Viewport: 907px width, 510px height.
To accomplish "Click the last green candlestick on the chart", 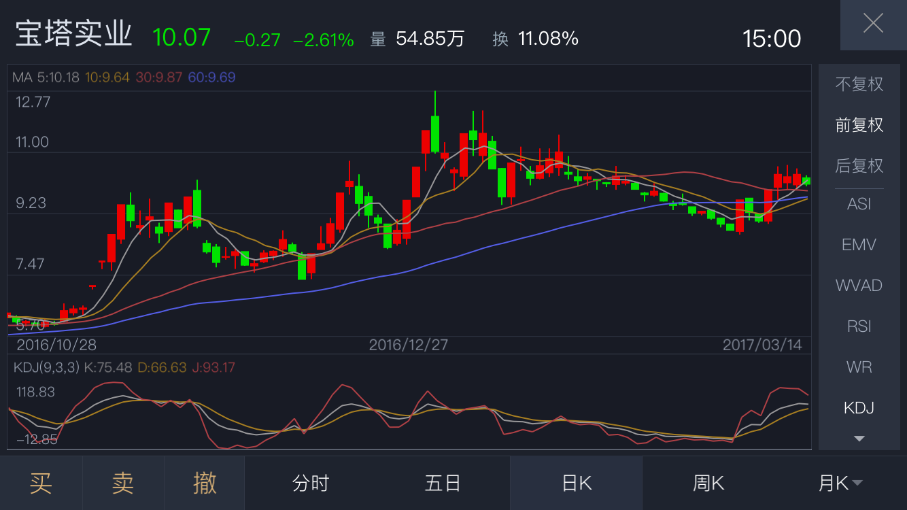I will point(806,180).
